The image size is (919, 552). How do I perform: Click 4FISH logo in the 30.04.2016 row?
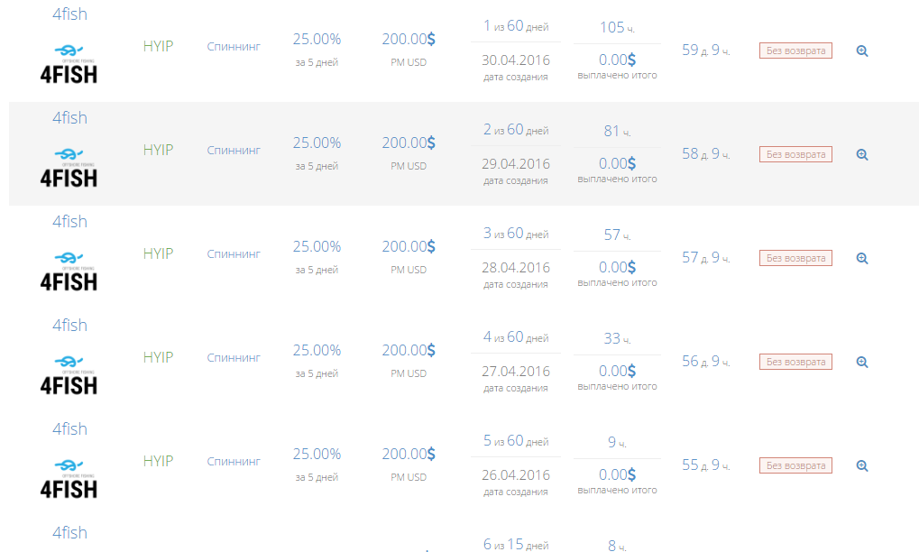point(69,63)
